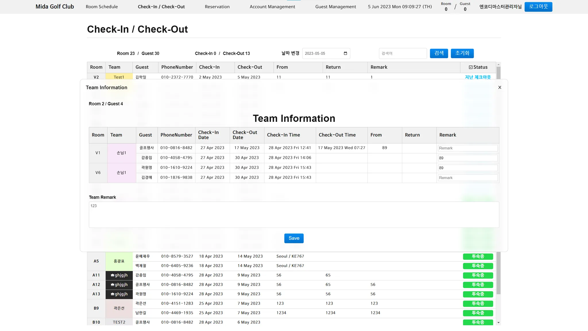Click the crown icon in A13 team cell
The width and height of the screenshot is (588, 331).
pos(112,294)
